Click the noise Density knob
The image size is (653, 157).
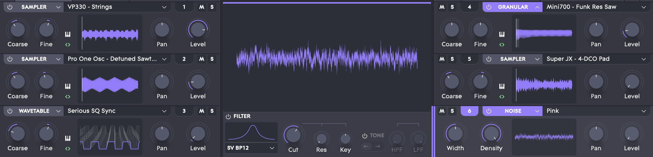[491, 134]
